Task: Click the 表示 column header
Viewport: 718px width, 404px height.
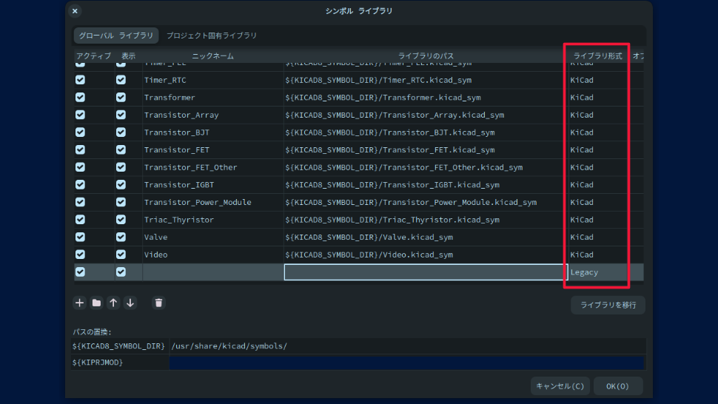Action: point(128,55)
